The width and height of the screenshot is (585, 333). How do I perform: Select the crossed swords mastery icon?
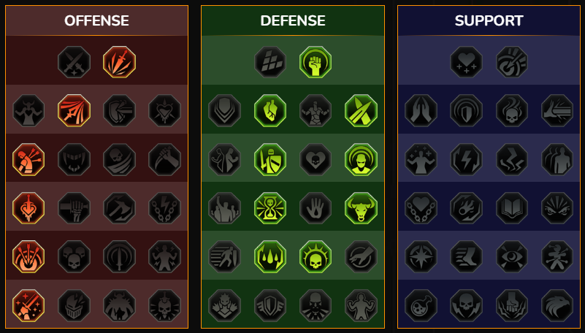(x=74, y=62)
